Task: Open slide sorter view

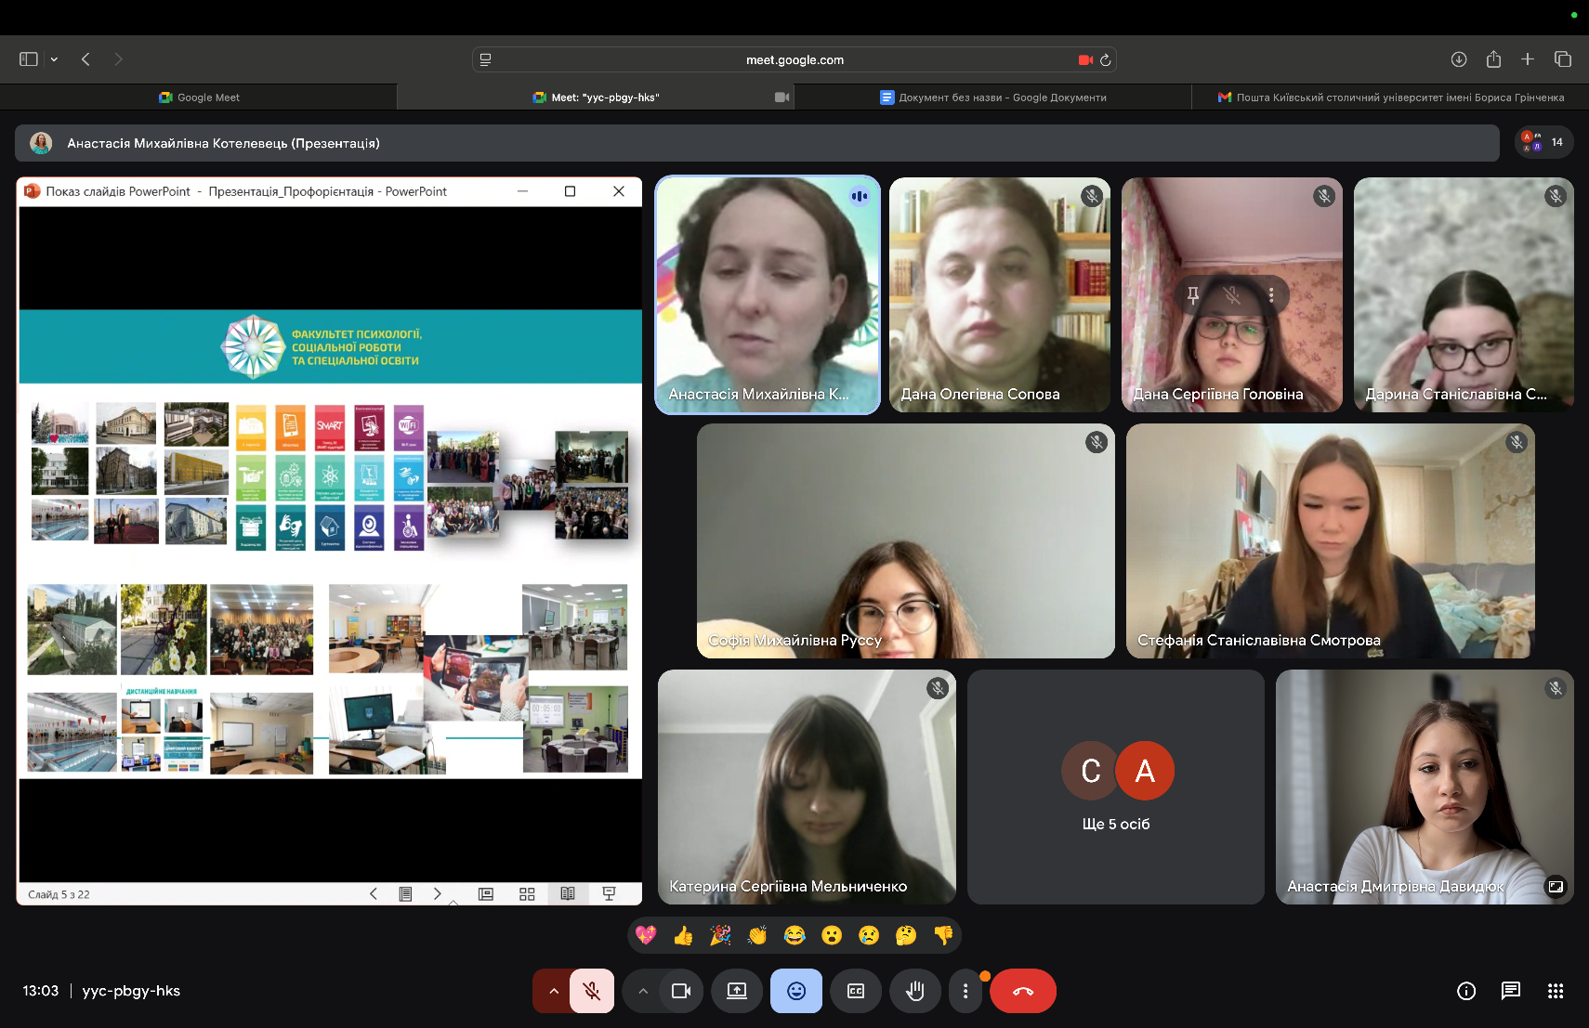Action: point(527,893)
